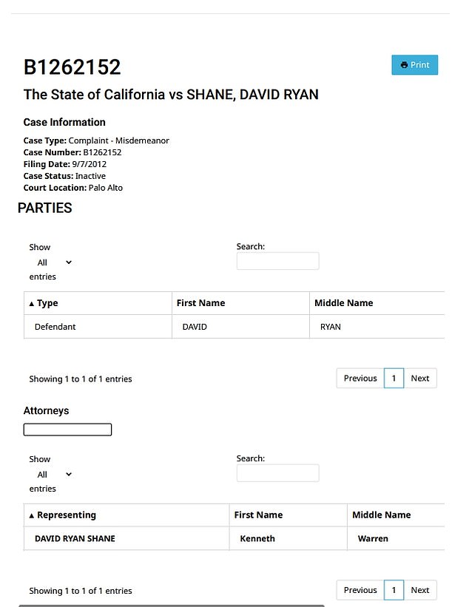Click the Attorneys search field
The width and height of the screenshot is (469, 607).
pos(277,473)
